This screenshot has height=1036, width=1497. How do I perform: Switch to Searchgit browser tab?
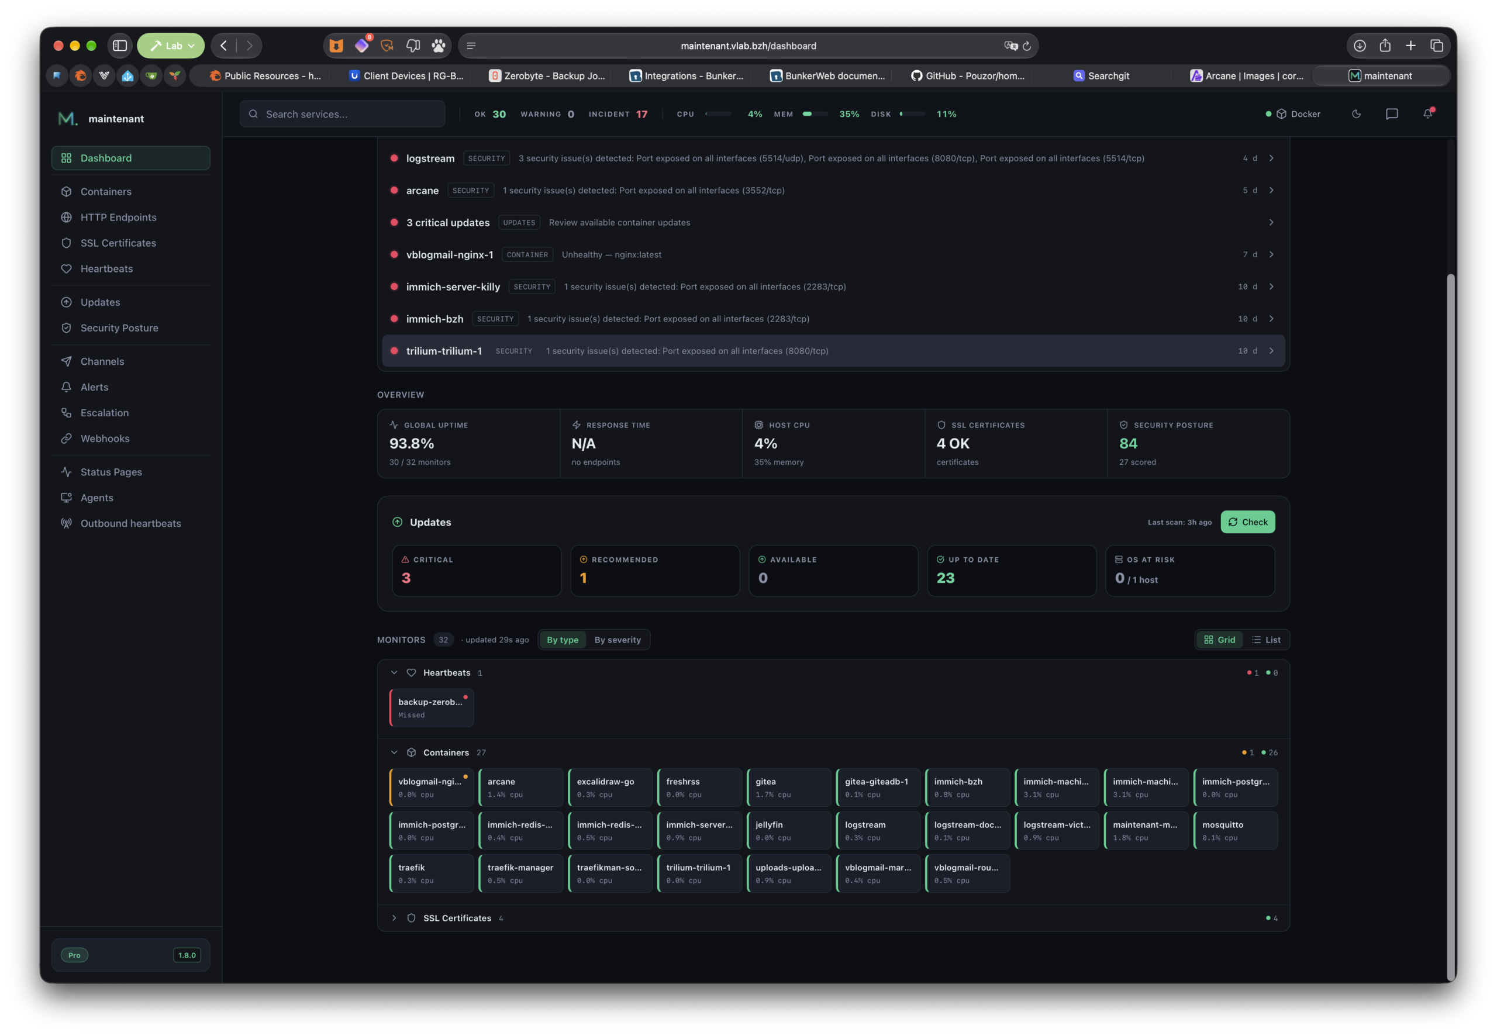(1102, 76)
